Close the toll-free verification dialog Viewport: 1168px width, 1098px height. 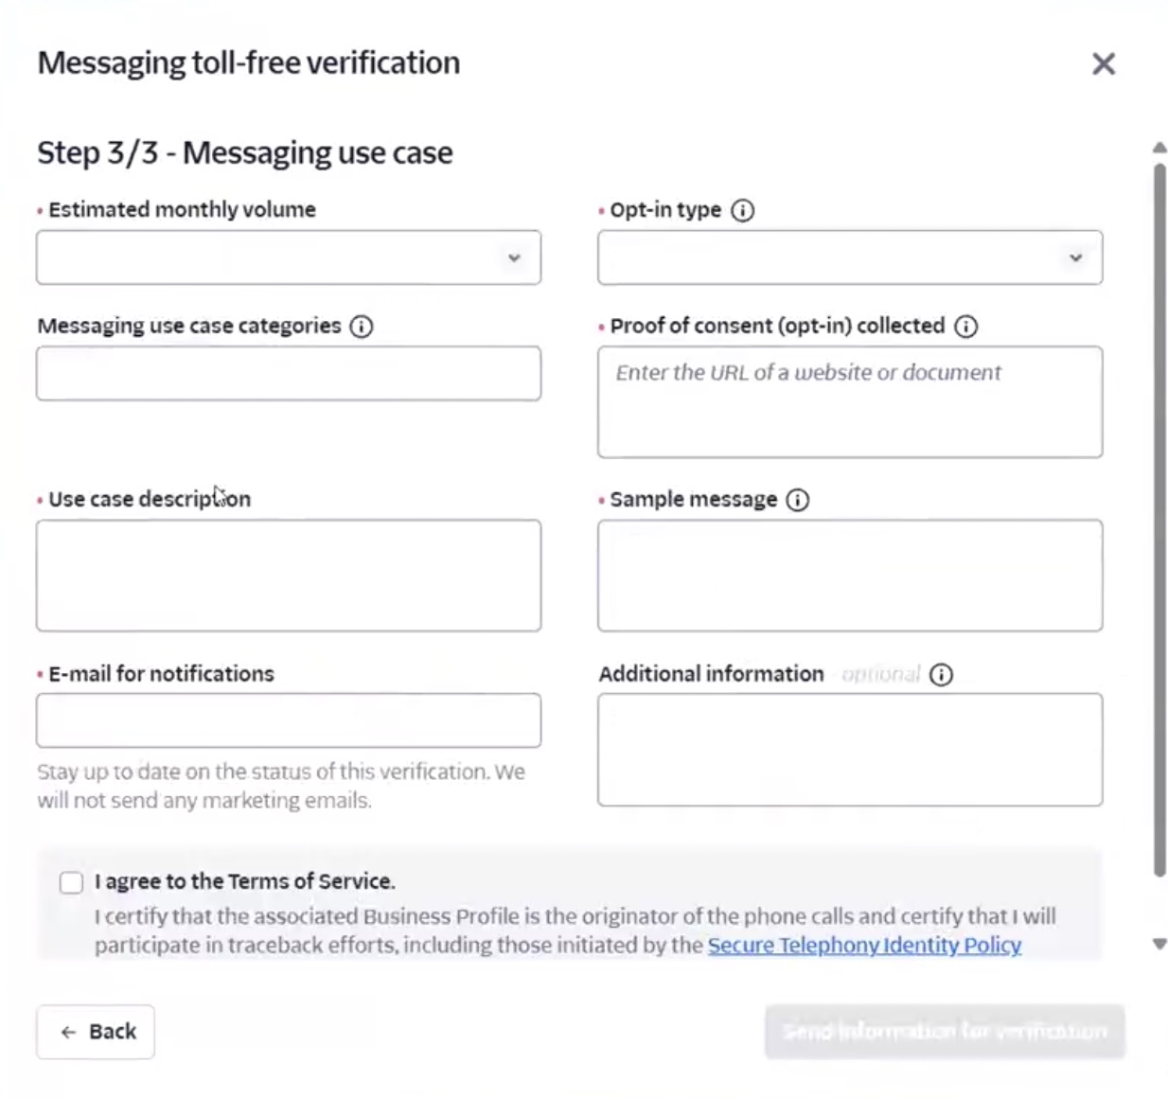click(1104, 63)
